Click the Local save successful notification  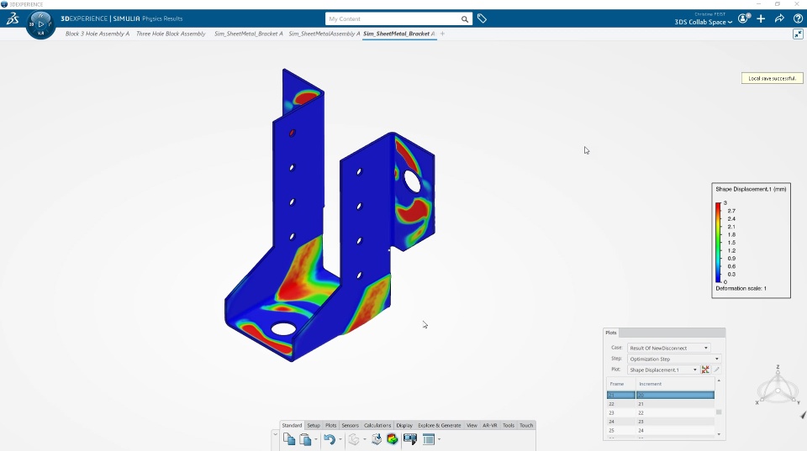[772, 78]
